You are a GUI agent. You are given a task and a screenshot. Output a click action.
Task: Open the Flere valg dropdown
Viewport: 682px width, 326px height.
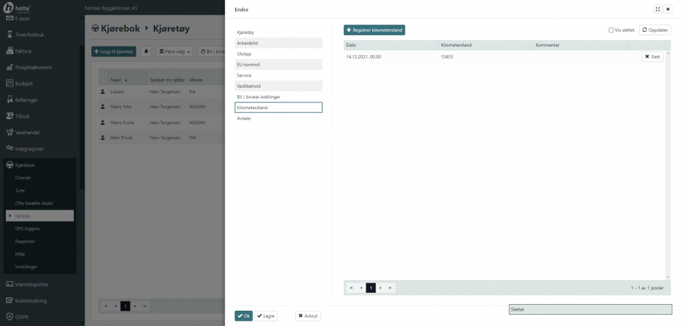coord(176,51)
